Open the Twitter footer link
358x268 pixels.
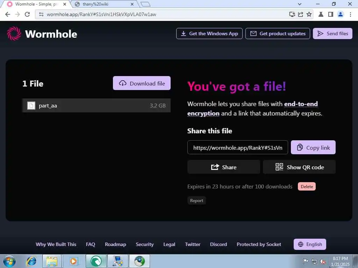(x=193, y=244)
